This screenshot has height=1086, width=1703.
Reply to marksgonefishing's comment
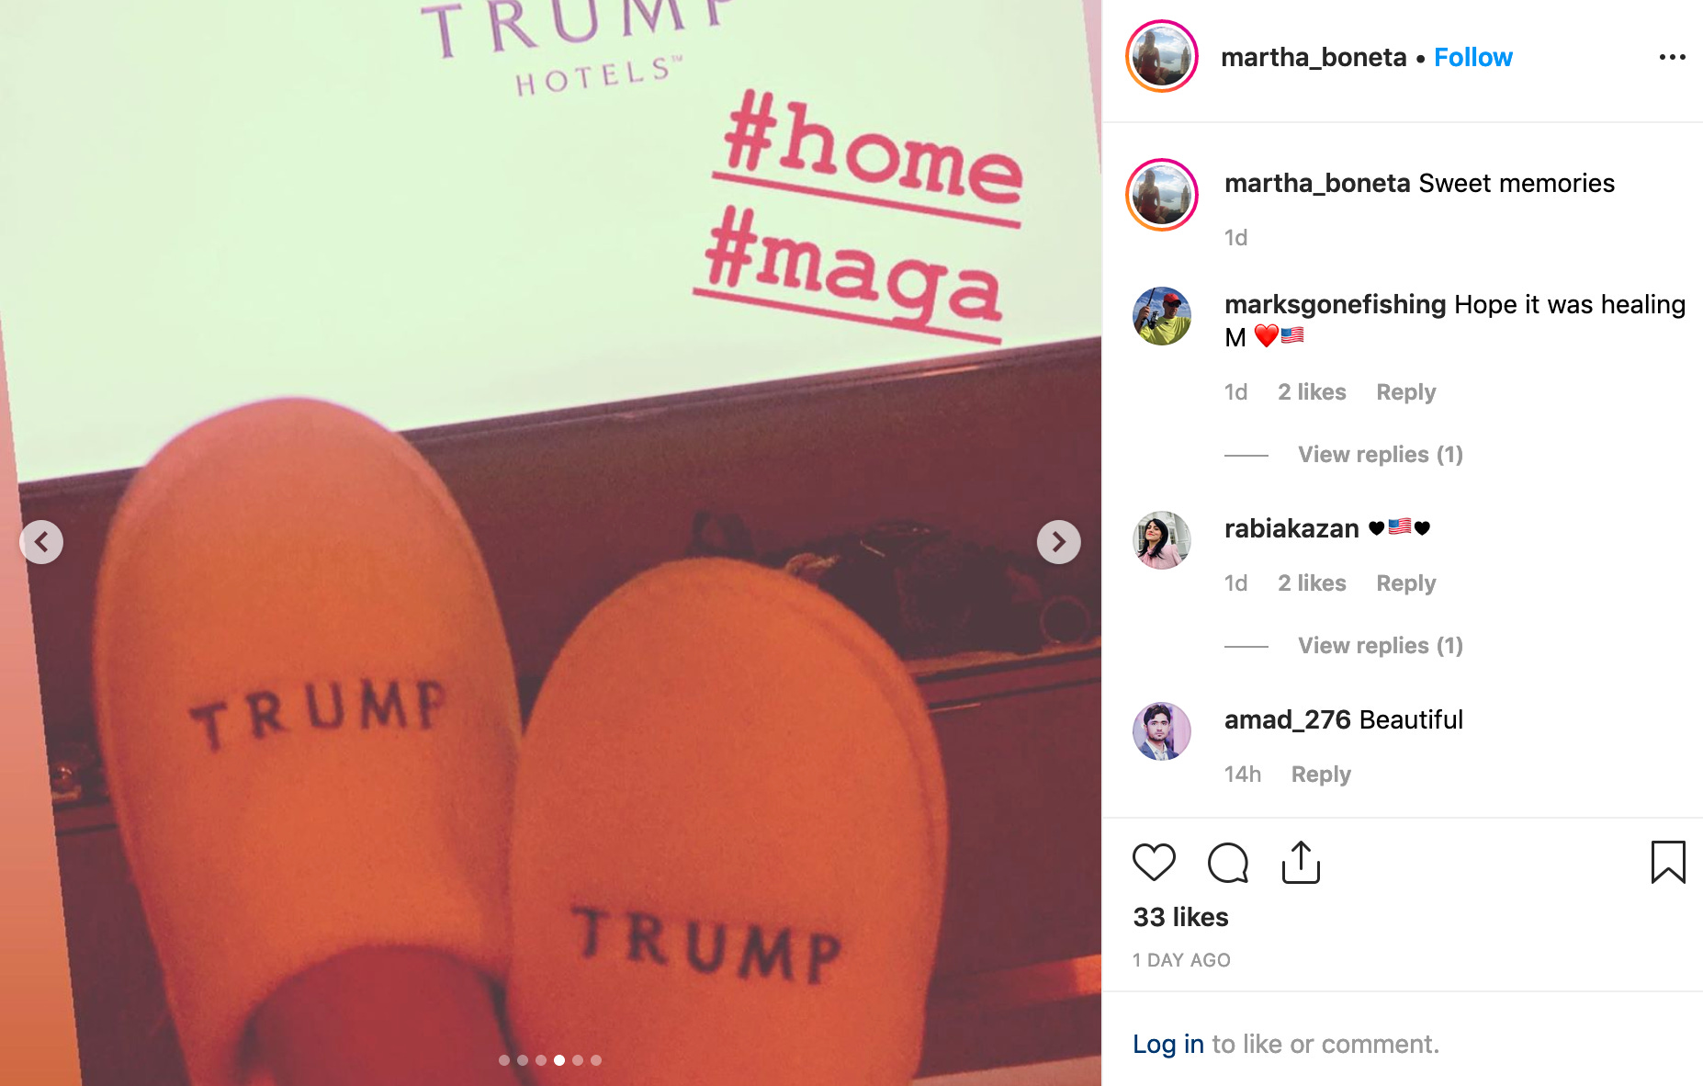1405,392
